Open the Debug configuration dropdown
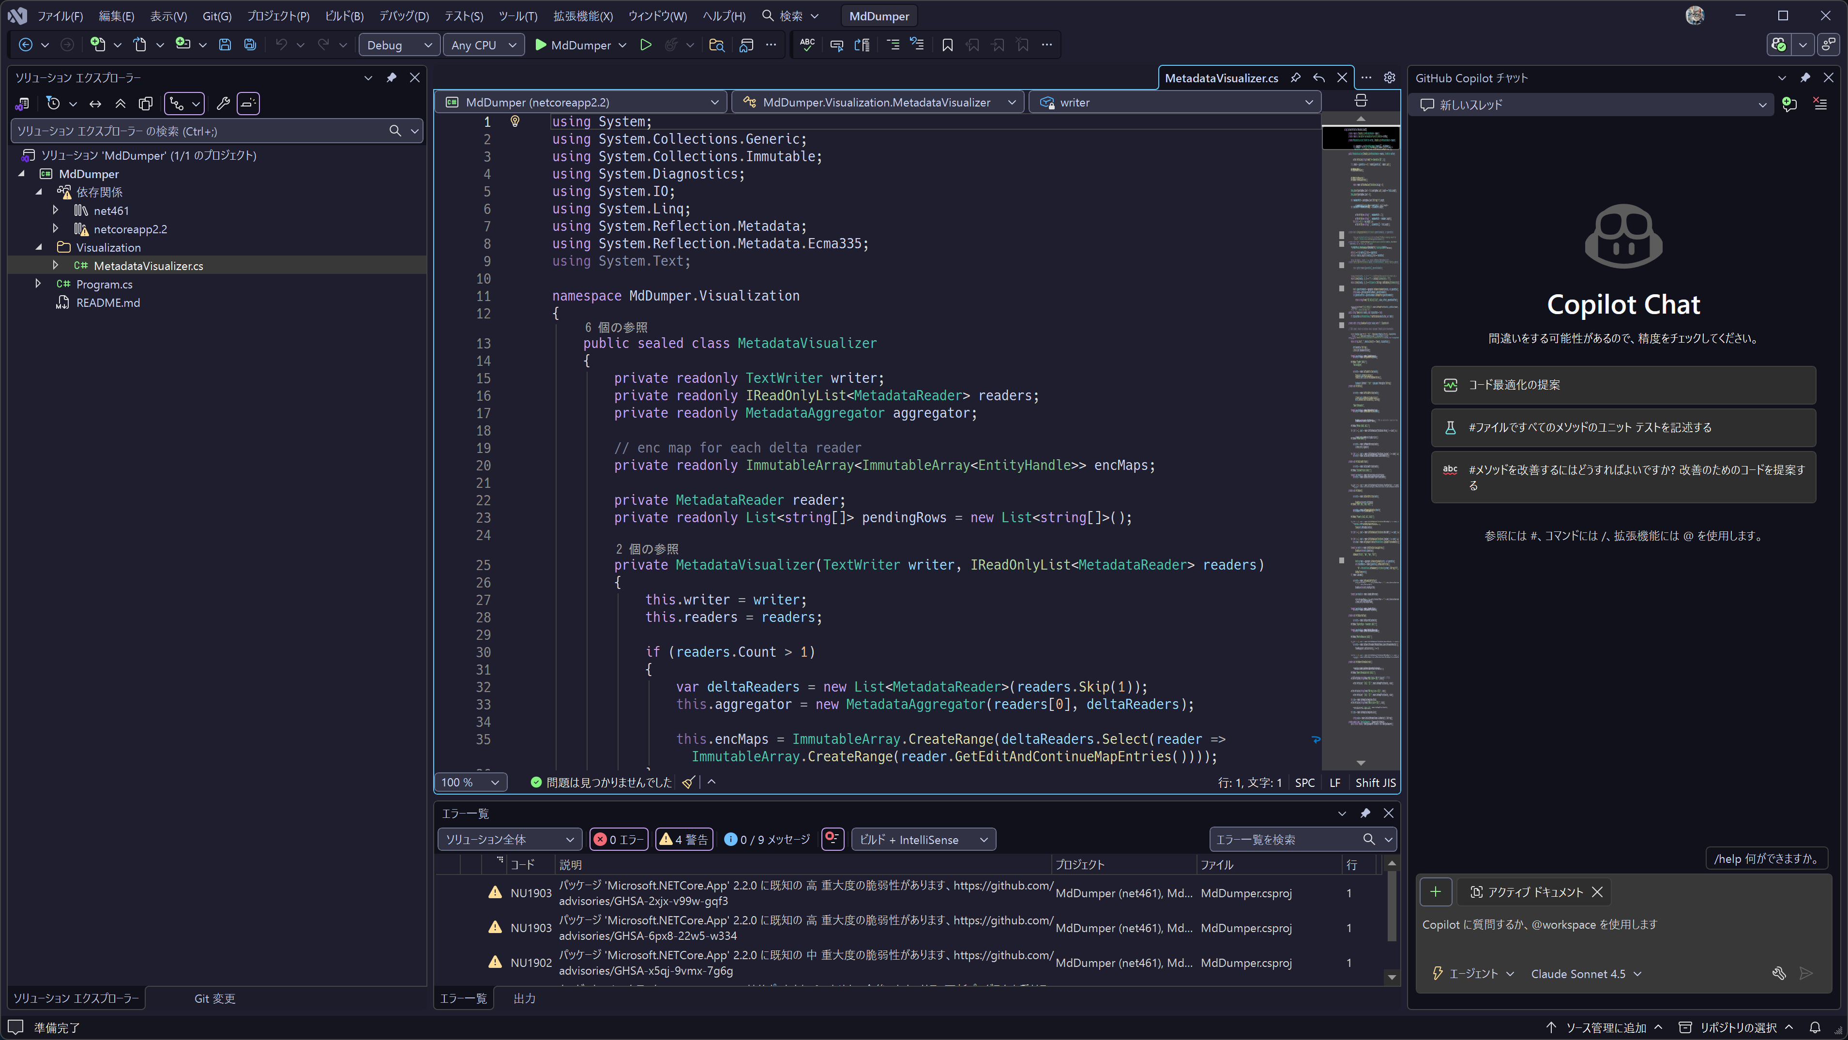Image resolution: width=1848 pixels, height=1040 pixels. 399,45
